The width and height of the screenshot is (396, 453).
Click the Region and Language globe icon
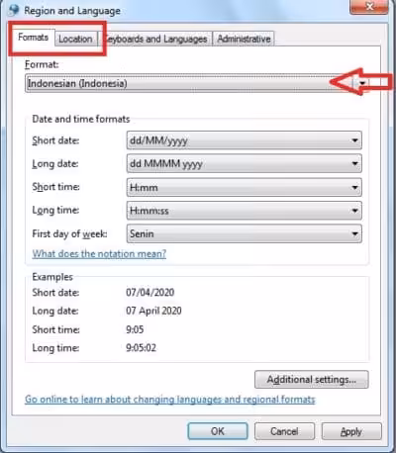point(14,10)
